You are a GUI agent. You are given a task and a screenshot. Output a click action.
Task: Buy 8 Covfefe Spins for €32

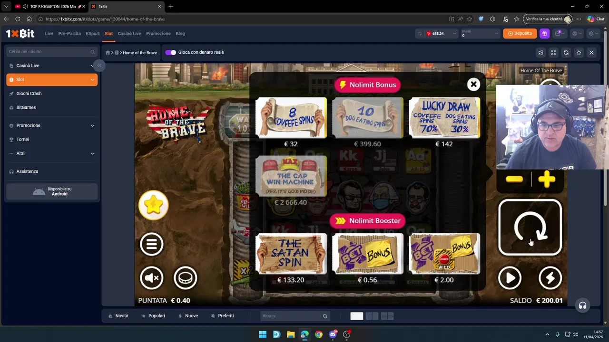(x=291, y=118)
